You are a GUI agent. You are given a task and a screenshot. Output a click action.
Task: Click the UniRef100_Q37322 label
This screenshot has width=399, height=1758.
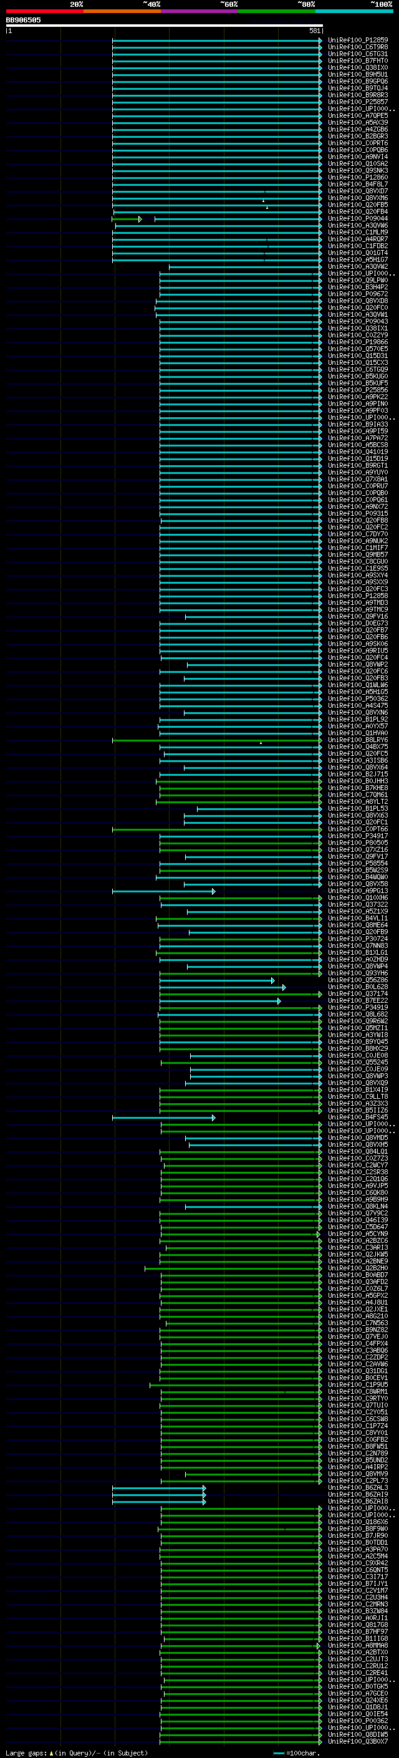pos(358,905)
